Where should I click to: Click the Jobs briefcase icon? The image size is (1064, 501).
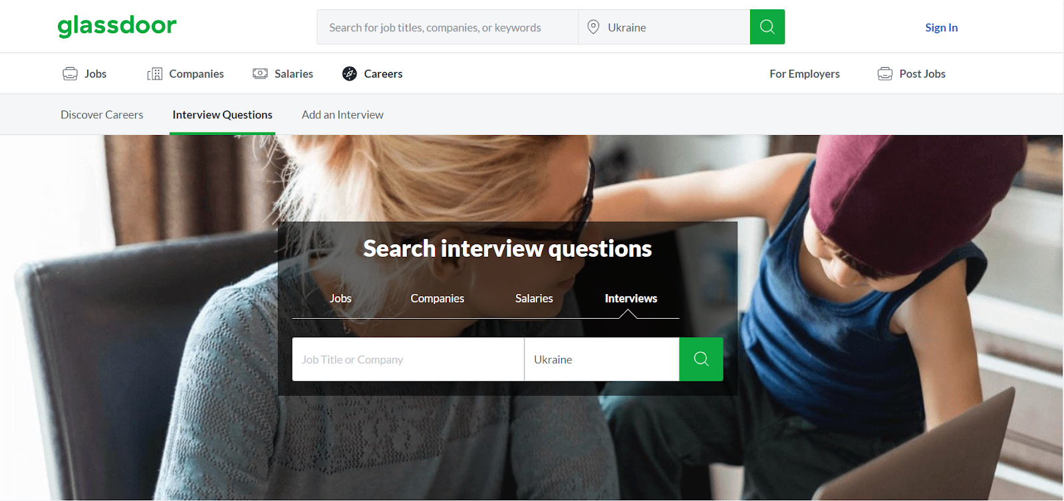click(70, 74)
